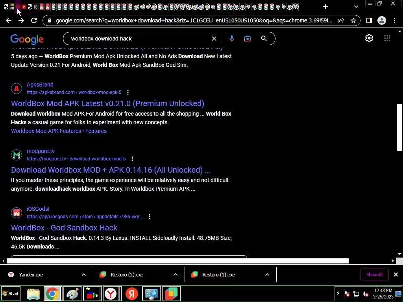Open the Control Panel taskbar icon
Viewport: 403px width, 302px height.
tap(152, 294)
